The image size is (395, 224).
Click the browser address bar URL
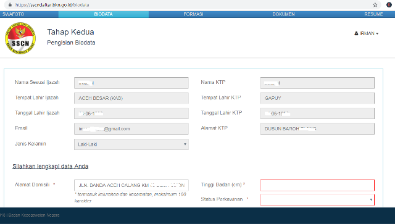click(52, 5)
